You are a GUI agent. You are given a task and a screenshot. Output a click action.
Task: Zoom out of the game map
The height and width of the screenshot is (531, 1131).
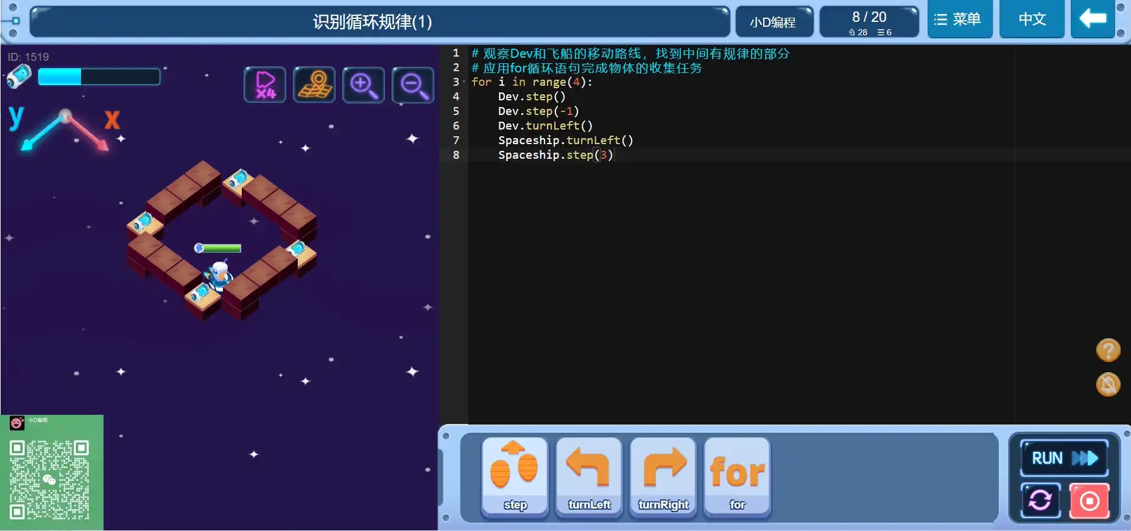[x=413, y=85]
